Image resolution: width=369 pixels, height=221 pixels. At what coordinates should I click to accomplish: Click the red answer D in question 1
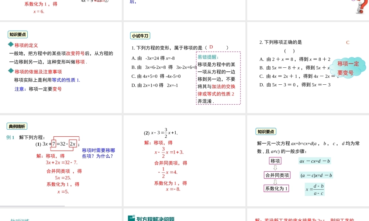pyautogui.click(x=211, y=47)
